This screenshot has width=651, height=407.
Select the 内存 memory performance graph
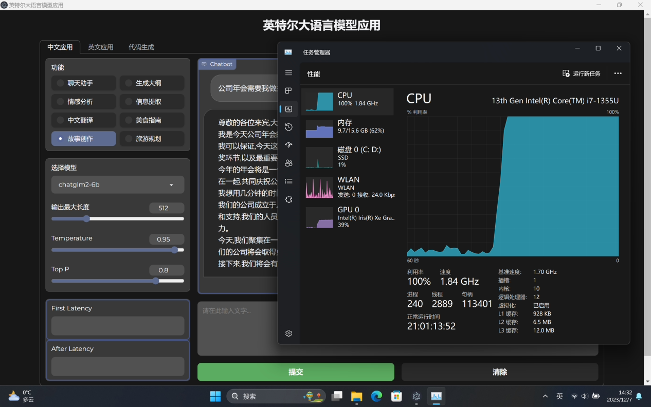[x=347, y=127]
